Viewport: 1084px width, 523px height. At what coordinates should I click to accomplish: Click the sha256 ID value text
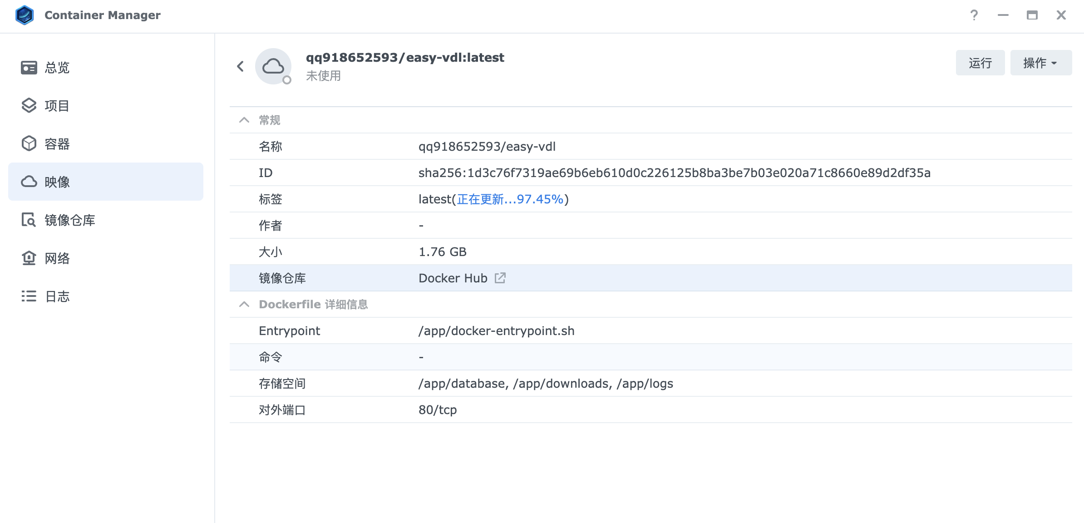tap(674, 173)
